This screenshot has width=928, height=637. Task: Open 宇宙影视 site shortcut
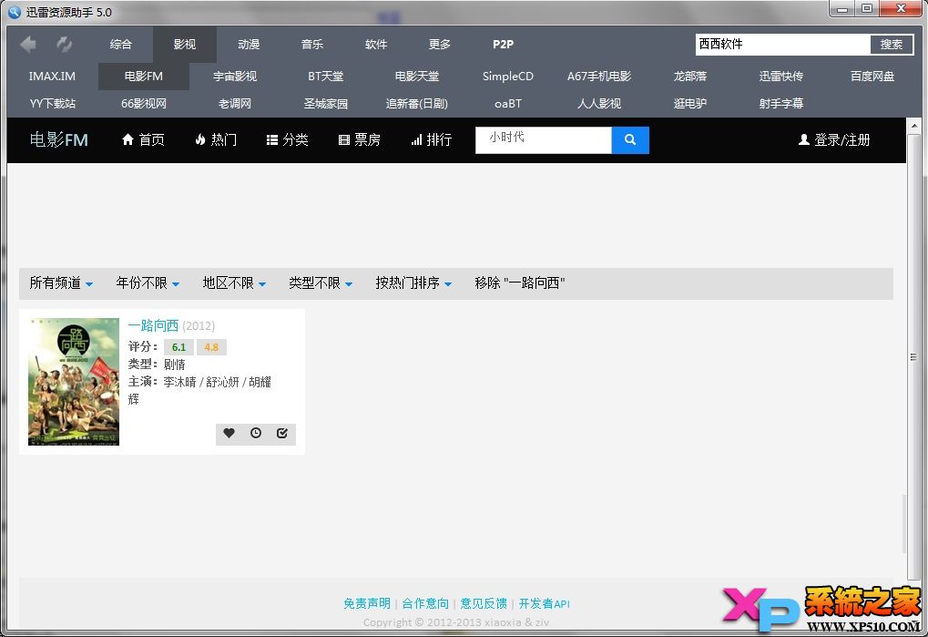(x=235, y=77)
